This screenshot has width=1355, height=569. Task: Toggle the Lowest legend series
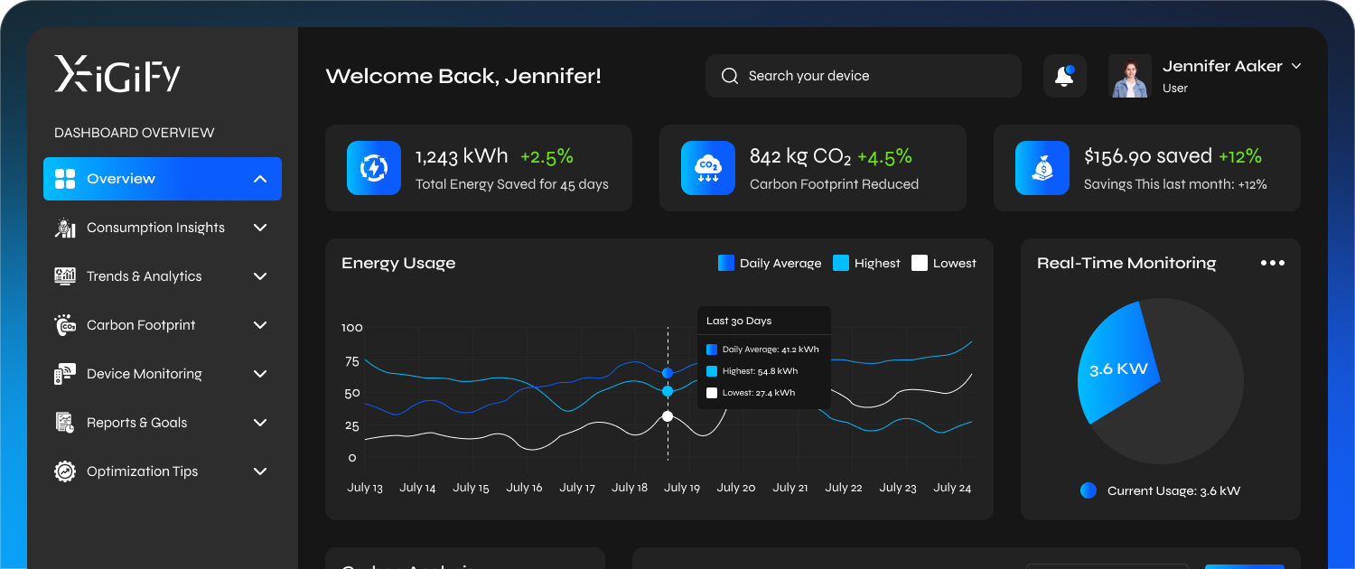pos(944,263)
